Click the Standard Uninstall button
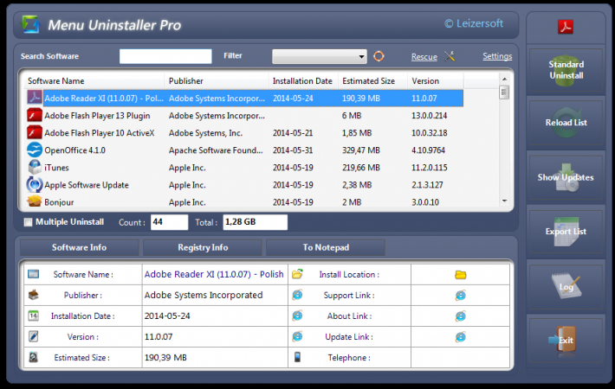This screenshot has height=389, width=615. (x=566, y=70)
